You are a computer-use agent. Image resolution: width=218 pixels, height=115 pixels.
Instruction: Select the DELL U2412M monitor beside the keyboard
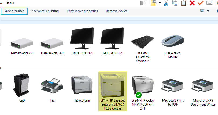(x=112, y=41)
